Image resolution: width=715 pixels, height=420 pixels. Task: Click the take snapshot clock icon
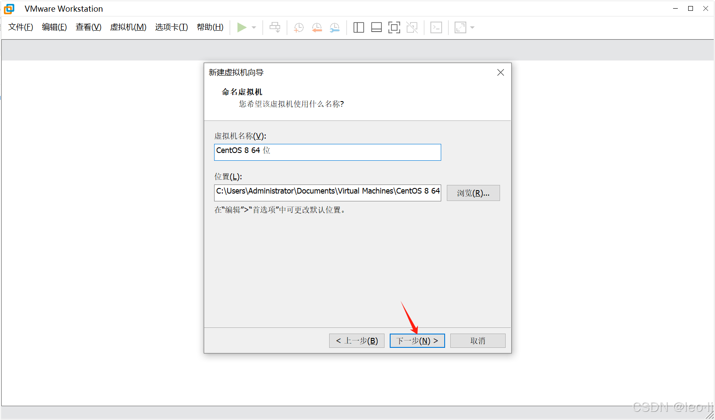coord(298,28)
